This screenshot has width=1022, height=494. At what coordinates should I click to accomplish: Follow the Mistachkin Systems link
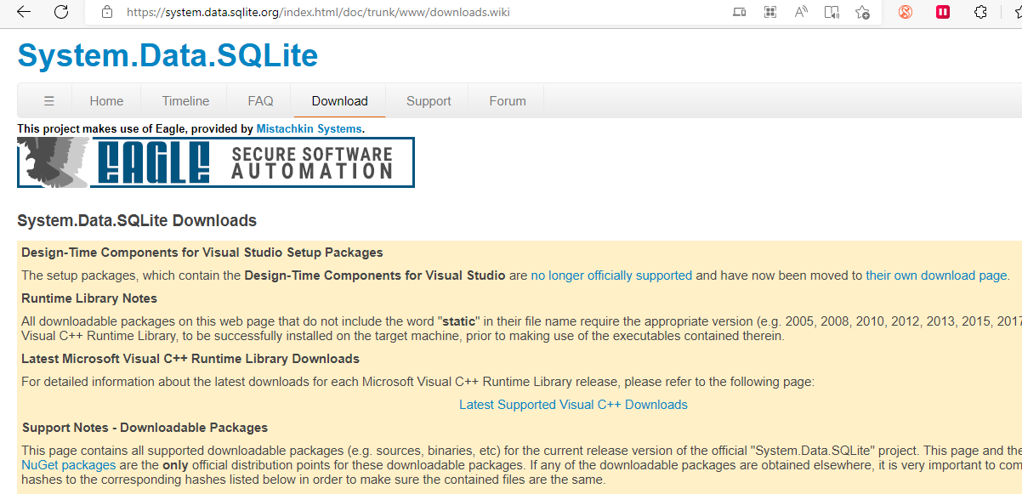309,128
